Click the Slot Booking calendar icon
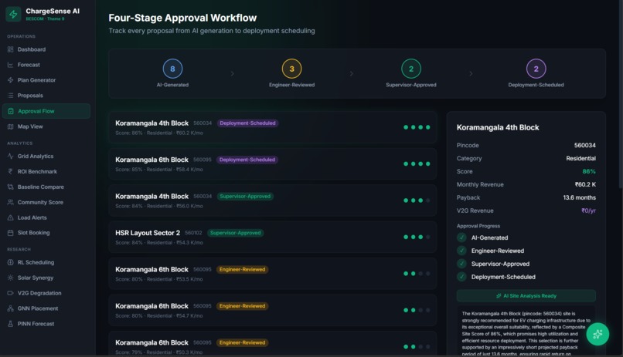The image size is (623, 357). point(10,233)
